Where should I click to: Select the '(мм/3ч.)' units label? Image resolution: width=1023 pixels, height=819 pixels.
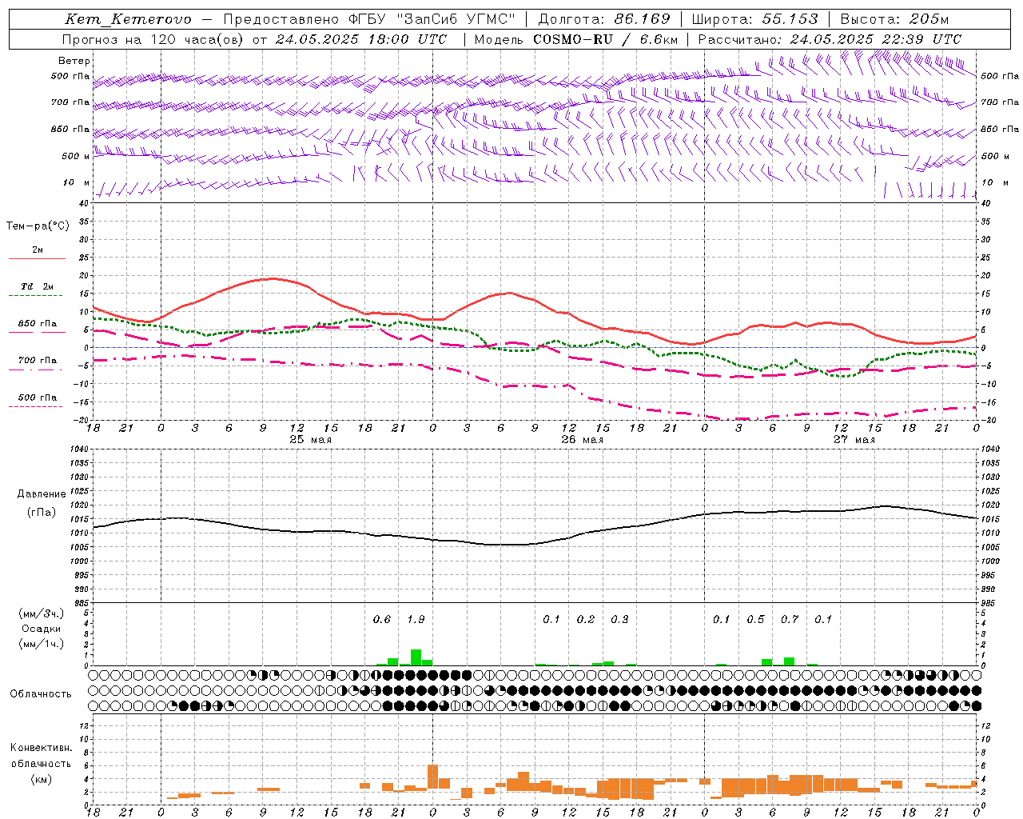pyautogui.click(x=41, y=613)
